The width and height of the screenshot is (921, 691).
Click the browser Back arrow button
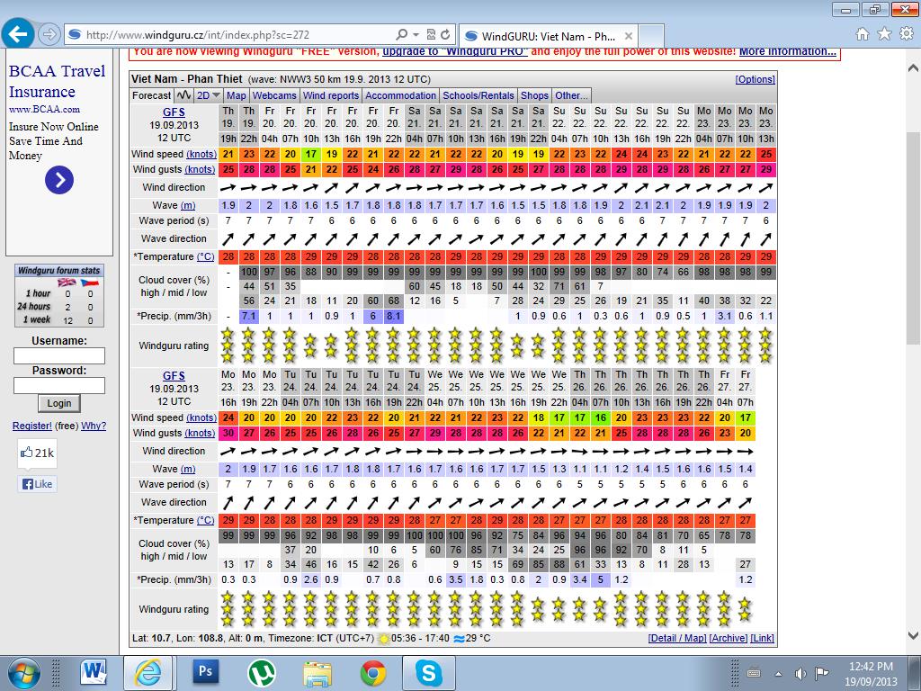coord(20,34)
